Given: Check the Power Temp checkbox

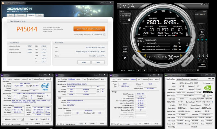Looking at the screenshot, I should point(158,30).
